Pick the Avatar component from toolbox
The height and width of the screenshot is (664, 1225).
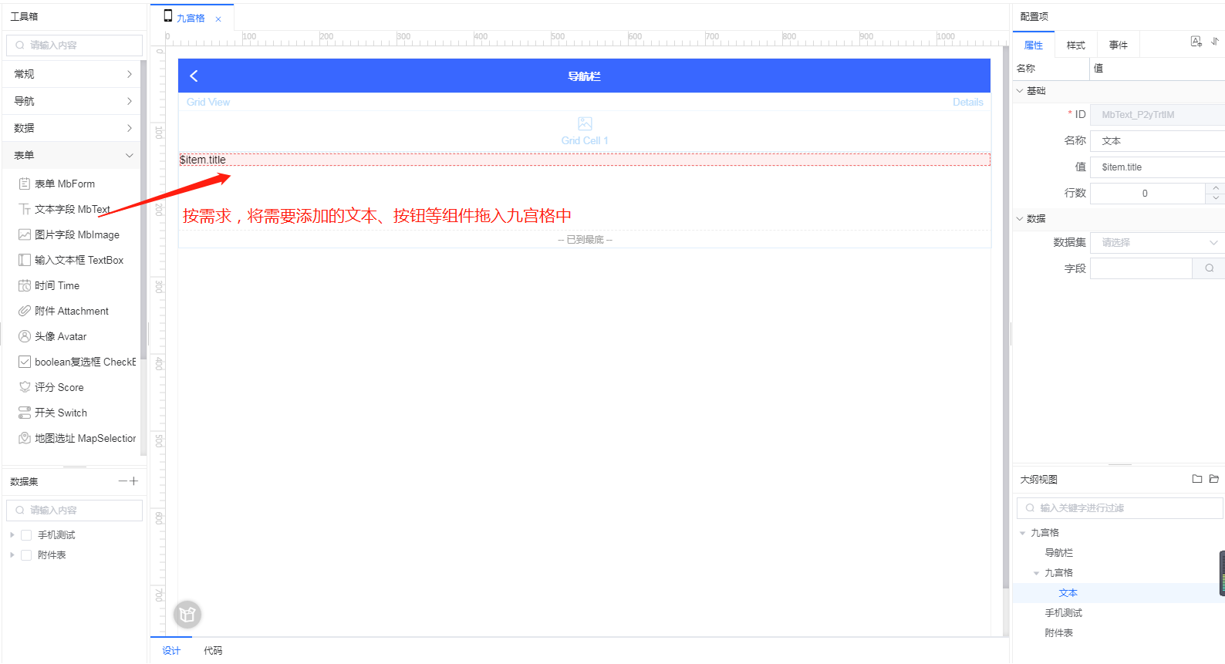[x=60, y=336]
